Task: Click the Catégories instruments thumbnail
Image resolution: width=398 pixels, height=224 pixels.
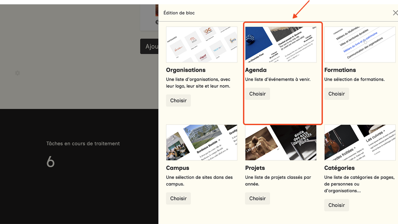Action: coord(360,142)
